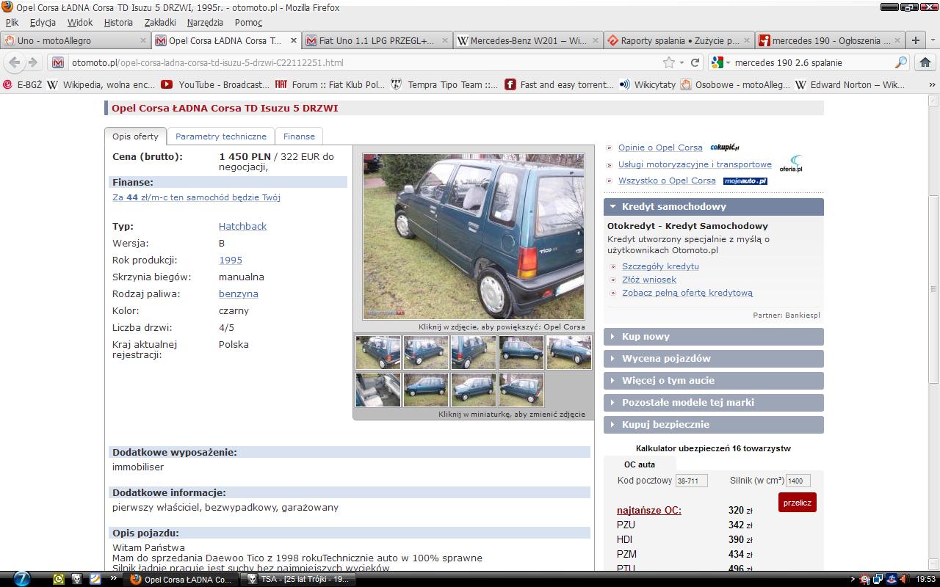Expand the Kup nowy section
The height and width of the screenshot is (587, 940).
coord(714,337)
